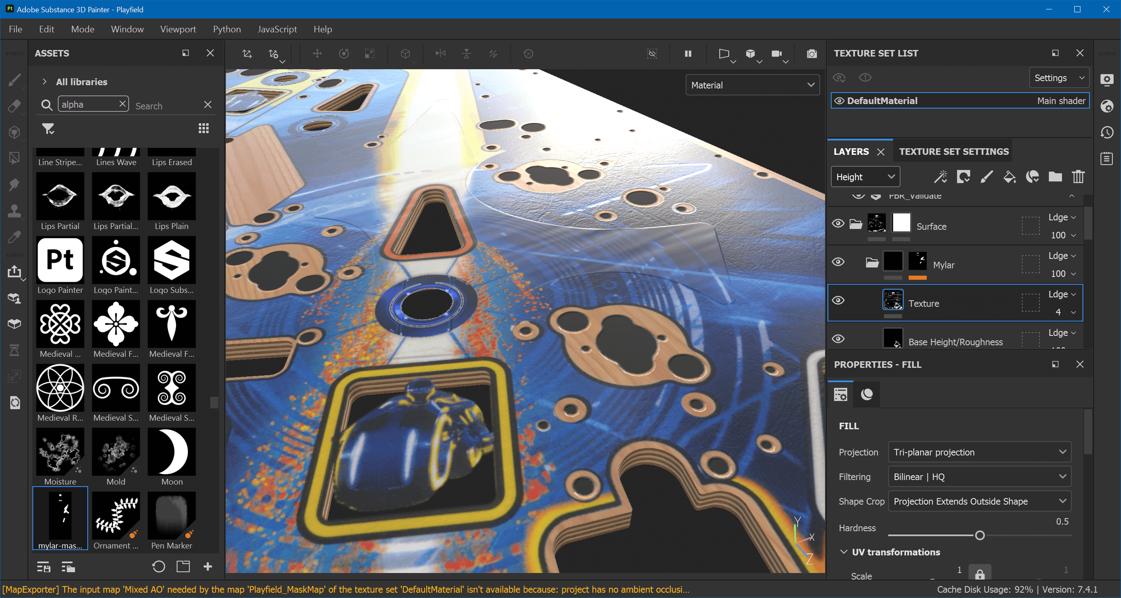Add a paint layer with brush icon
Viewport: 1121px width, 598px height.
tap(987, 177)
